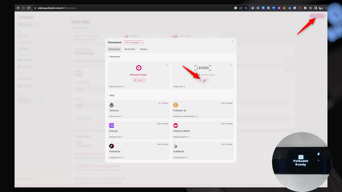Open the Chrome profile avatar
The image size is (342, 192).
point(321,8)
